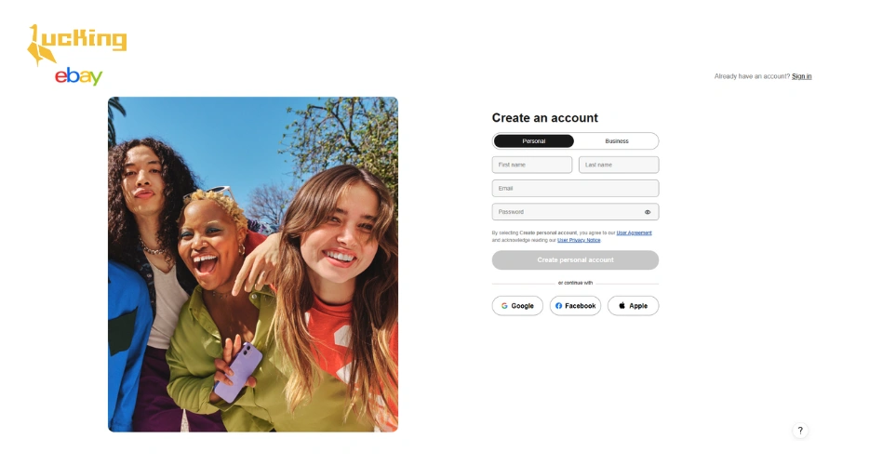869x465 pixels.
Task: Click the eBay logo
Action: (x=79, y=76)
